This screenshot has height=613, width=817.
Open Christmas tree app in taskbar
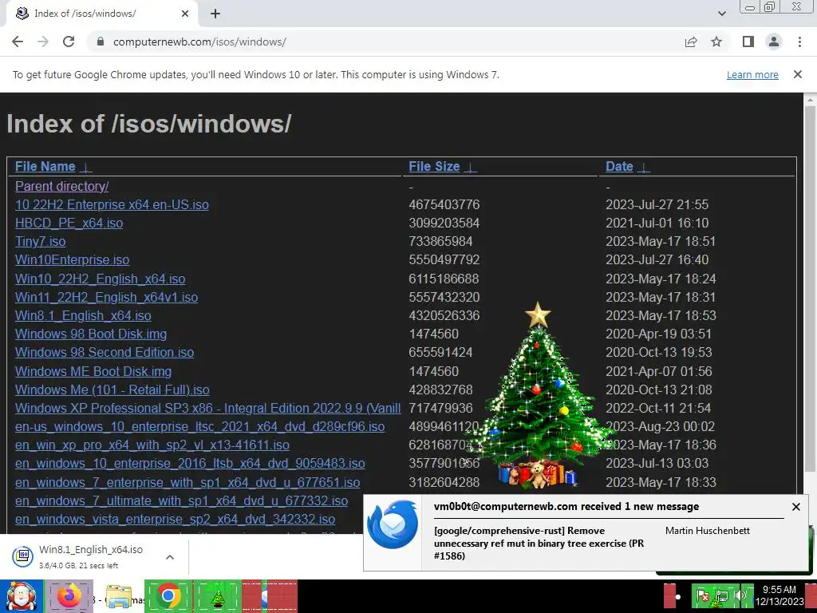217,596
